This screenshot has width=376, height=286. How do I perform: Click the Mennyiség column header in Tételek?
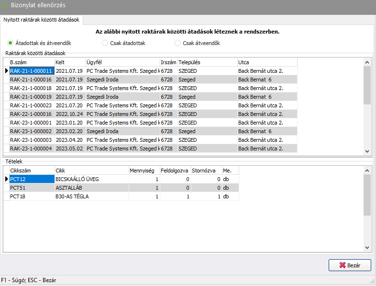[x=144, y=171]
